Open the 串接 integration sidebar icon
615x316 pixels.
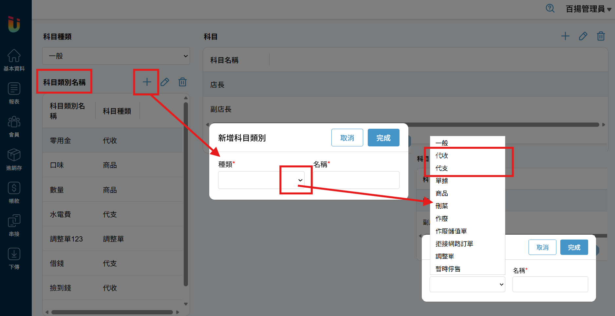point(14,225)
